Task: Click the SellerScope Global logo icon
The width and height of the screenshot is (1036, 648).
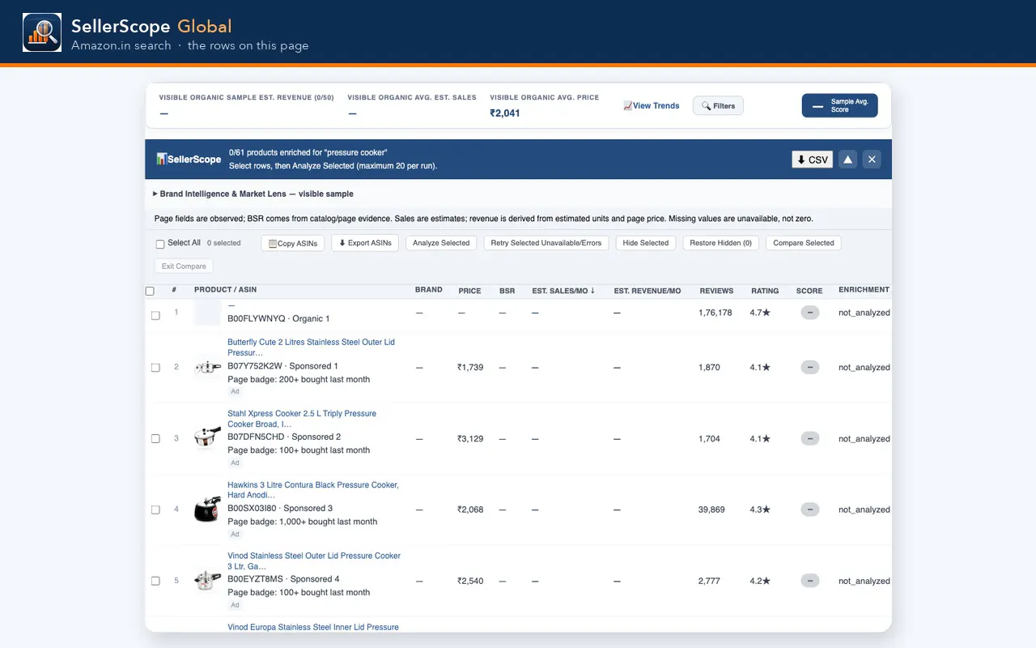Action: coord(42,32)
